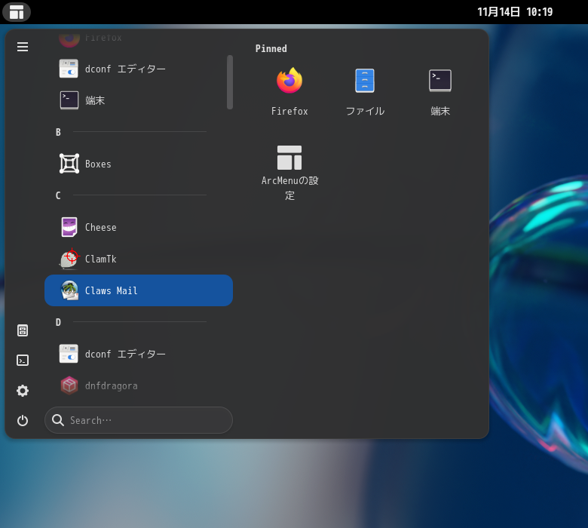Open file manager sidebar shortcut icon
588x528 pixels.
click(x=23, y=330)
